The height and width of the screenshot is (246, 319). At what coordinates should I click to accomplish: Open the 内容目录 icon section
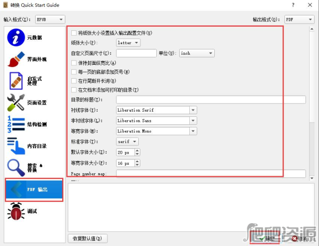click(16, 146)
